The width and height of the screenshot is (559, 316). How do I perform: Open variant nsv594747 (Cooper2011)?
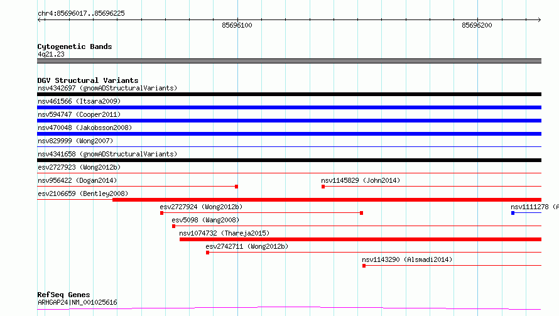[79, 114]
